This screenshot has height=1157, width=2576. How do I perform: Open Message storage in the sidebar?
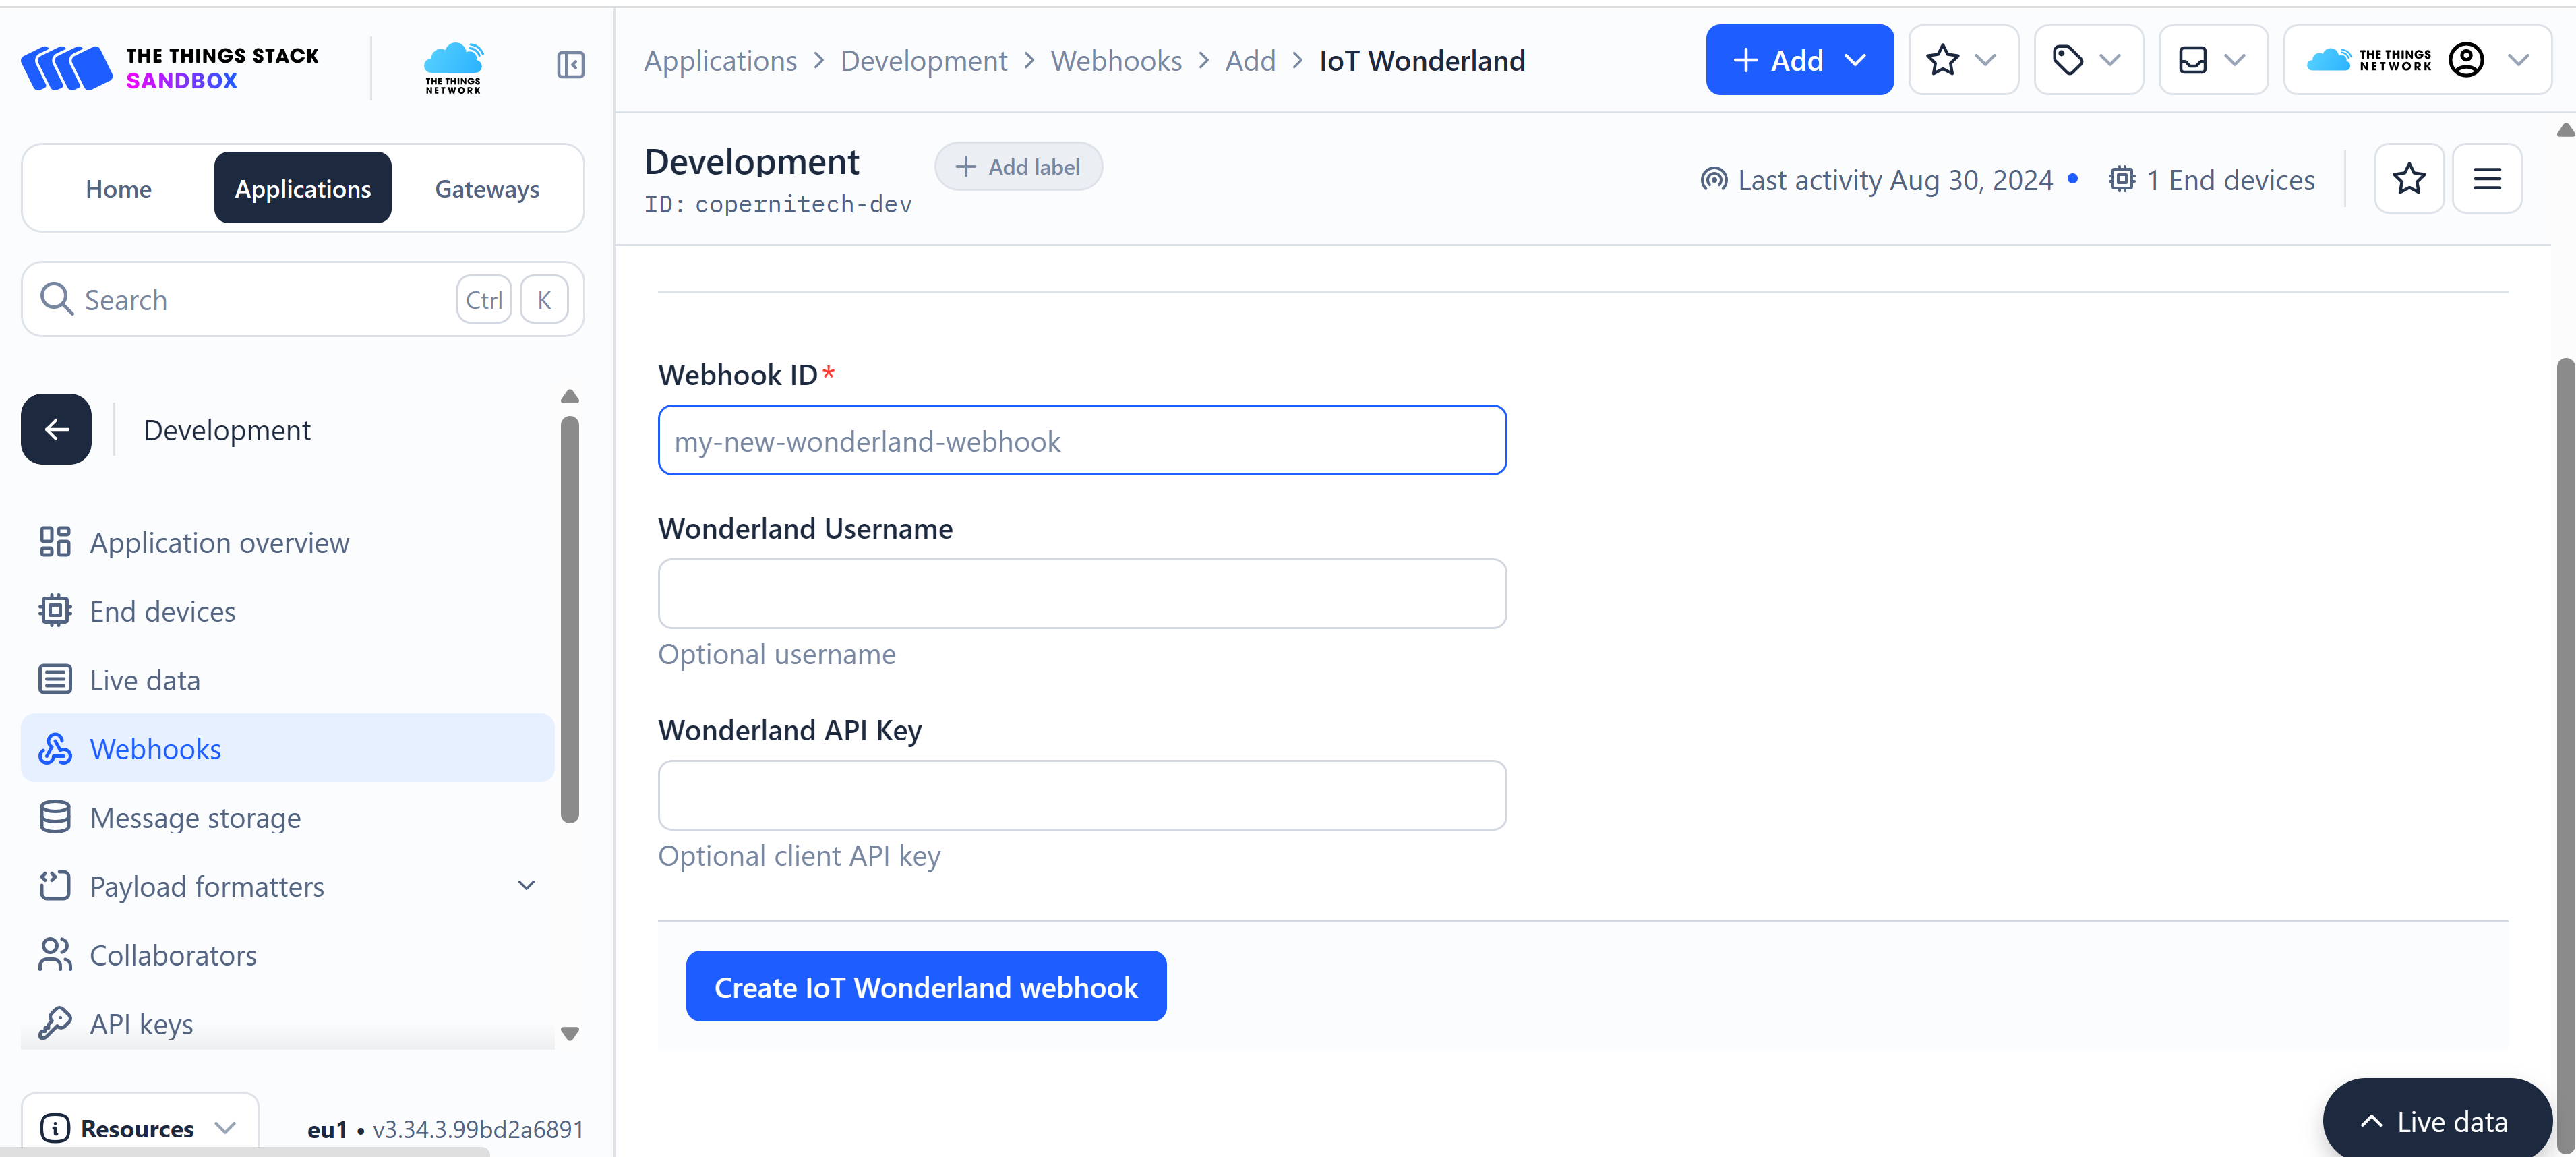pos(195,817)
